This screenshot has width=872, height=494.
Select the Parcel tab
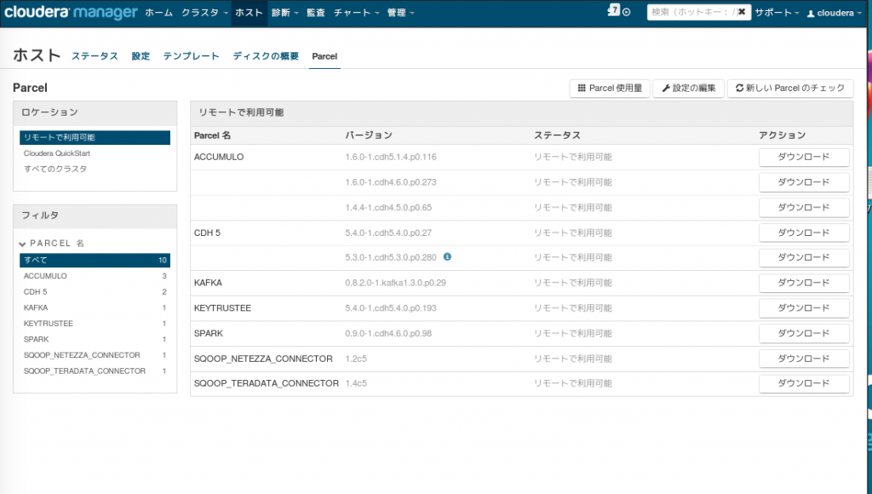pyautogui.click(x=324, y=56)
